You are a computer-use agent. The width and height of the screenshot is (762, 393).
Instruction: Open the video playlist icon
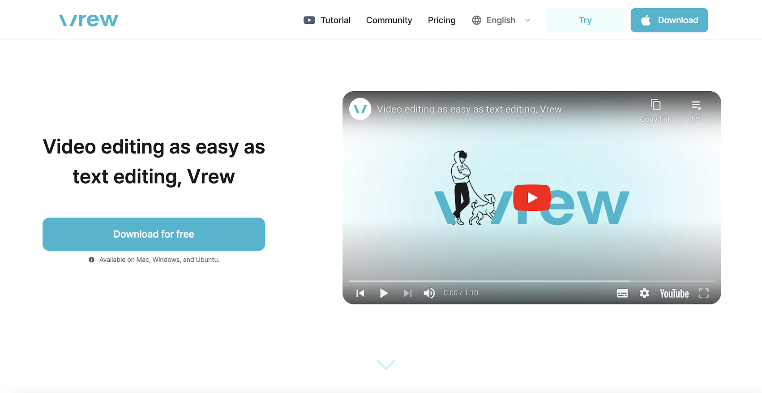[696, 105]
